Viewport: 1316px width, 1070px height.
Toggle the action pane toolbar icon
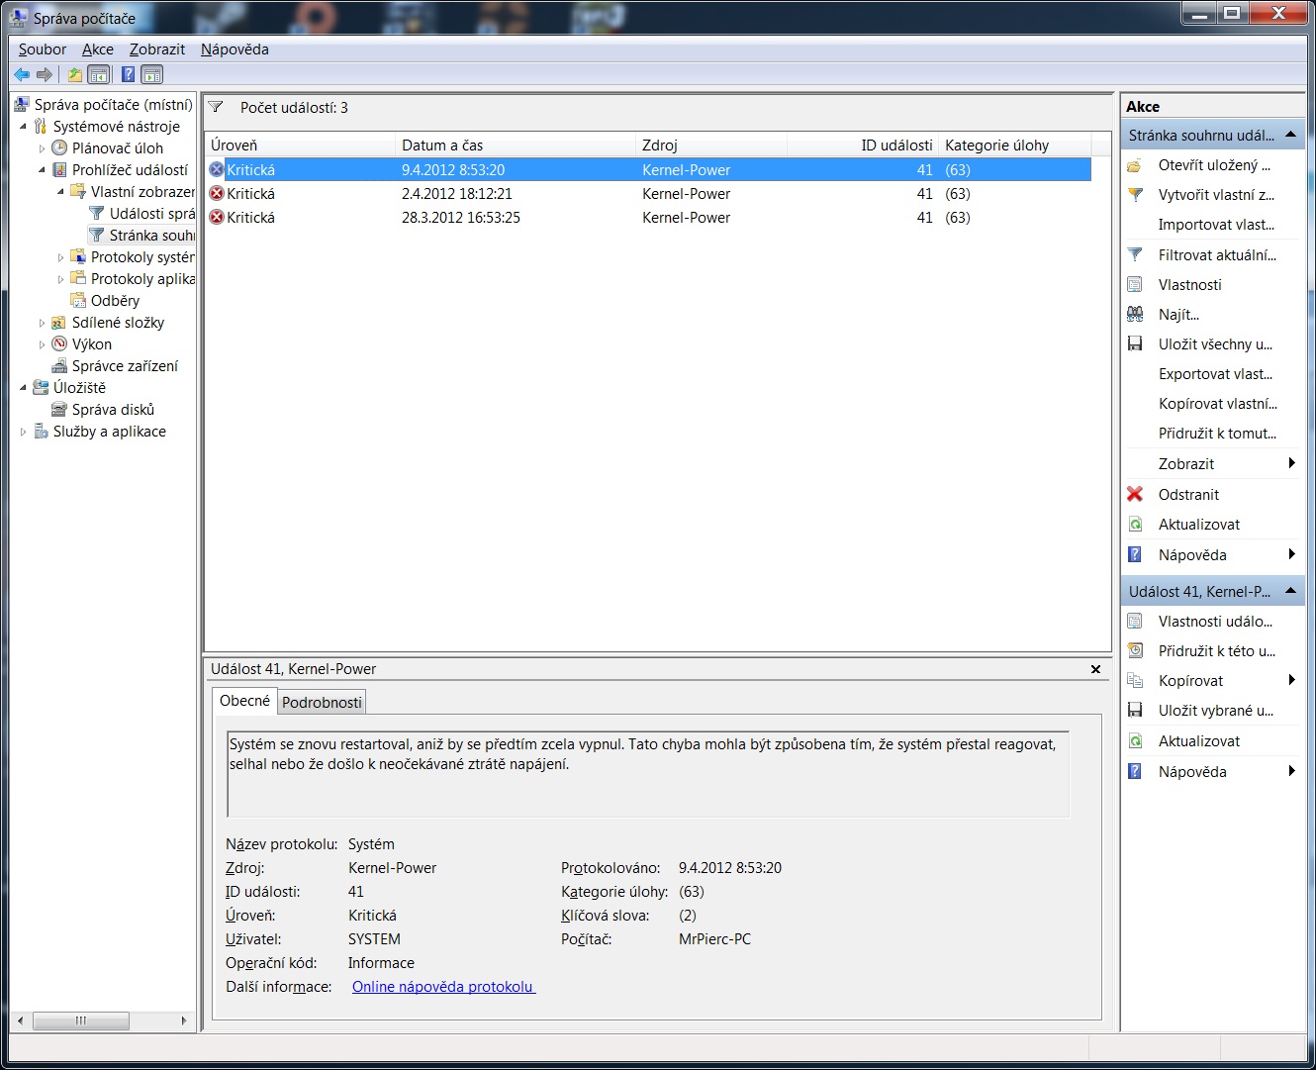click(x=152, y=74)
